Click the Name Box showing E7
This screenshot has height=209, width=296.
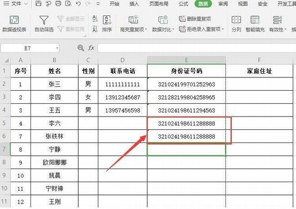click(28, 48)
